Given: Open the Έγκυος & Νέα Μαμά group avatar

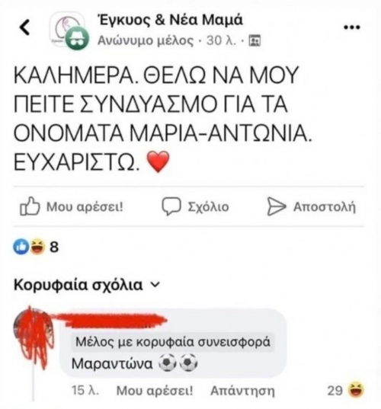Looking at the screenshot, I should click(66, 27).
